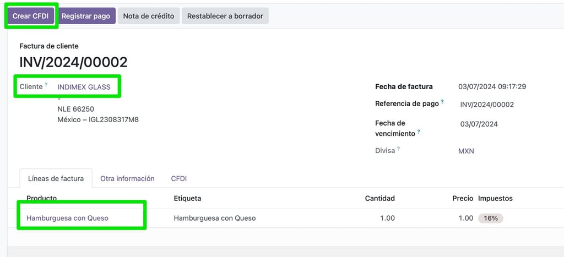The height and width of the screenshot is (257, 564).
Task: Click the Crear CFDI button
Action: point(31,16)
